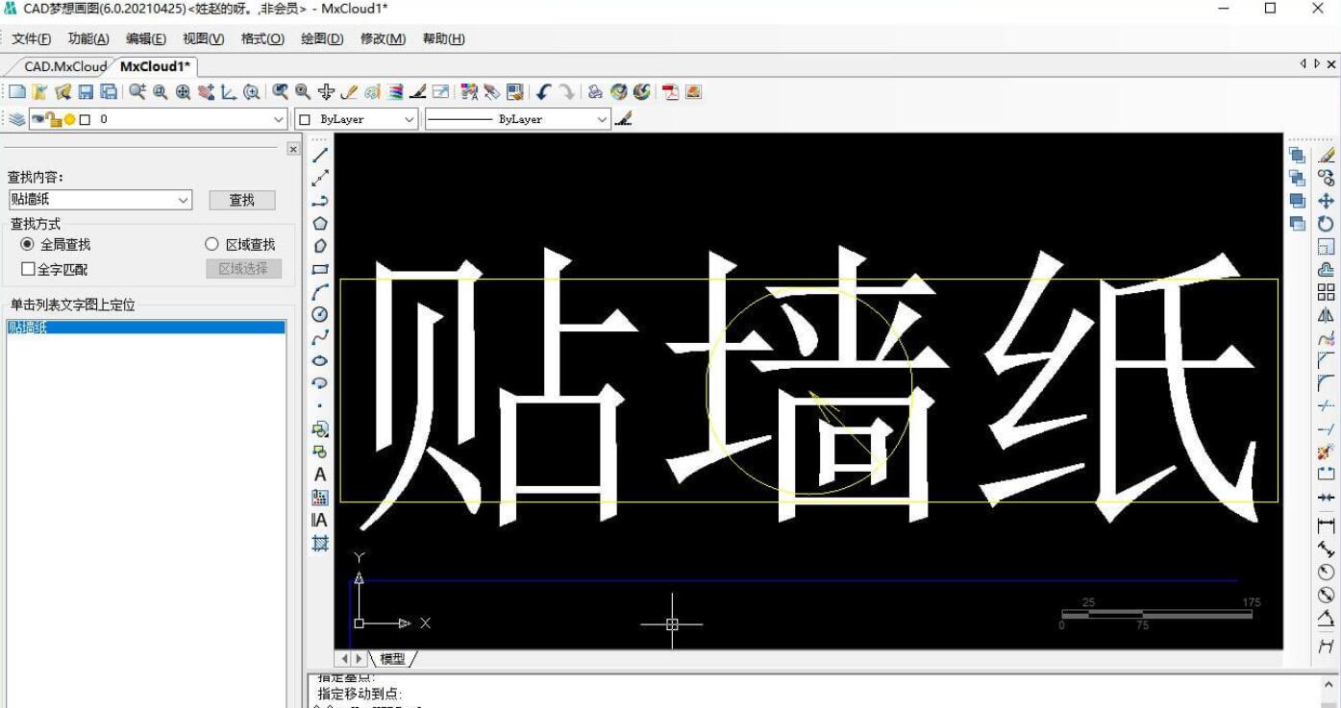
Task: Open the Format menu
Action: coord(262,38)
